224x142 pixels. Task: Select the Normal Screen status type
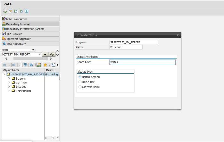(80, 77)
